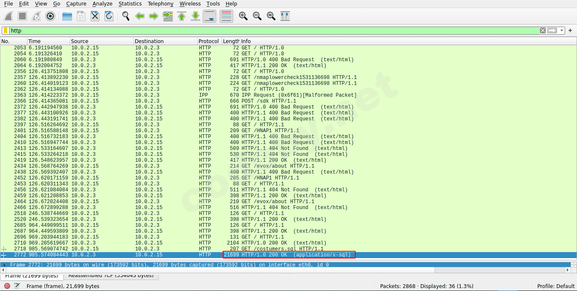Viewport: 577px width, 291px height.
Task: Expand the Frame 2772 details row
Action: click(3, 264)
